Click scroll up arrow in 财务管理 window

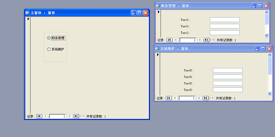click(266, 12)
